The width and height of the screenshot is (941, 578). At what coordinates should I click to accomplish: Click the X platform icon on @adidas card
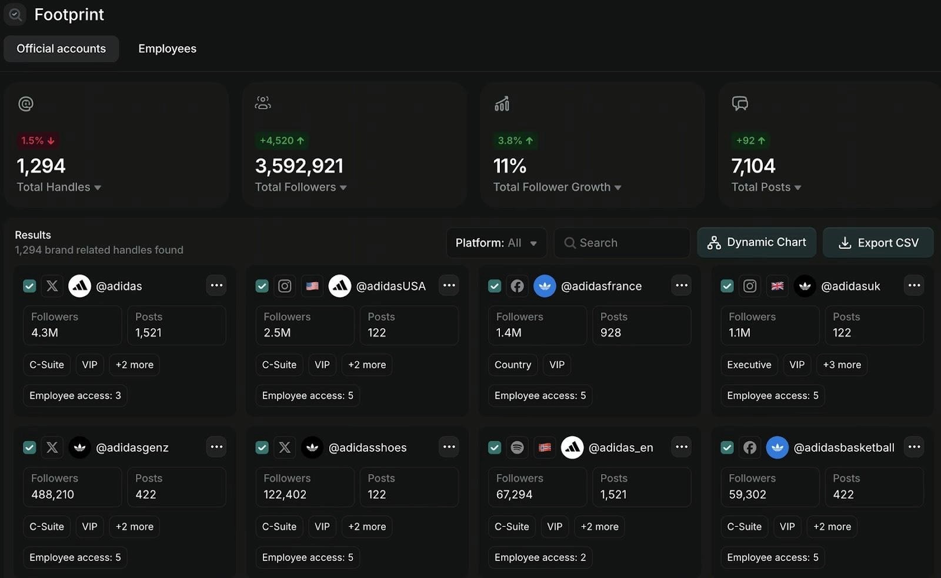pos(52,286)
